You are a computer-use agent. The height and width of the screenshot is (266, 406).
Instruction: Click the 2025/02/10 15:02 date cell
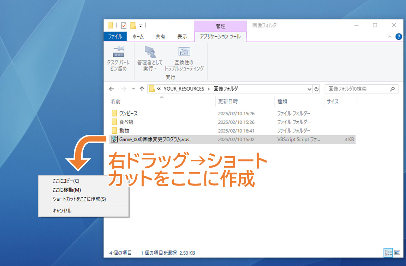[236, 139]
